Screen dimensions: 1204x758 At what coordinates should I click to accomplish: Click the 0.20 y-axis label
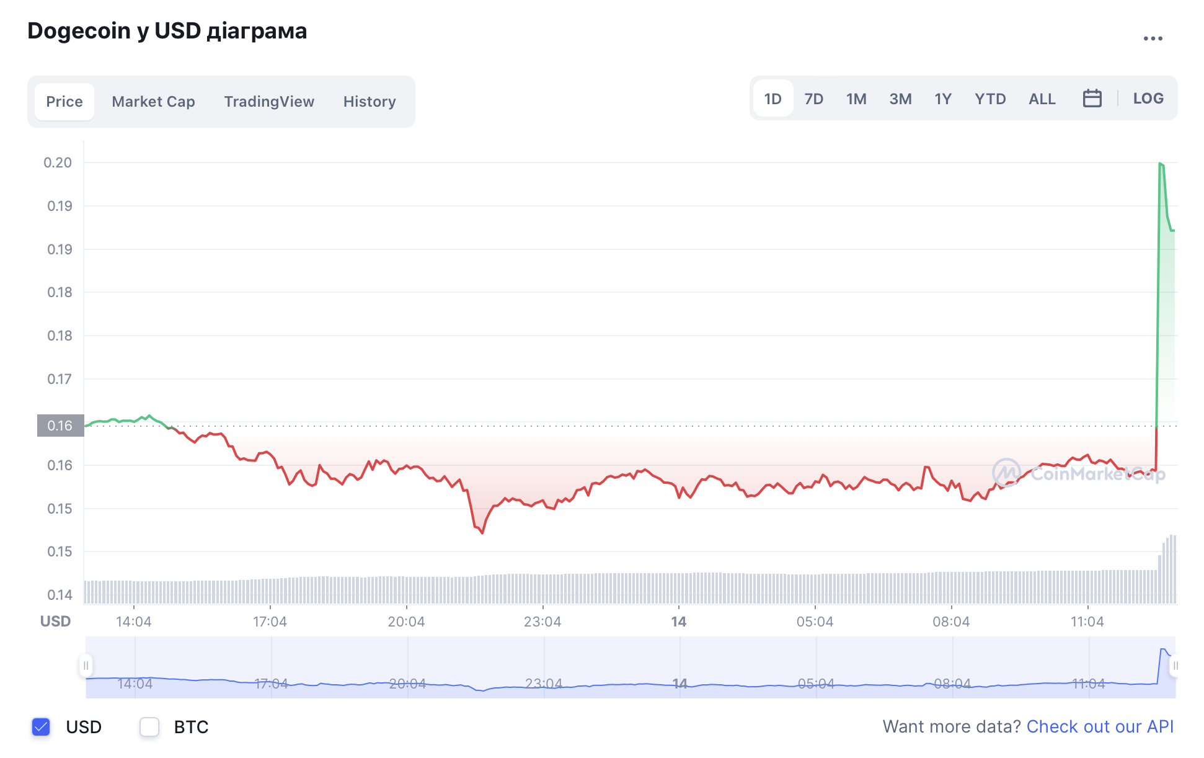58,163
